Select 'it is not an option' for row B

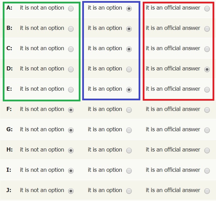[x=71, y=29]
